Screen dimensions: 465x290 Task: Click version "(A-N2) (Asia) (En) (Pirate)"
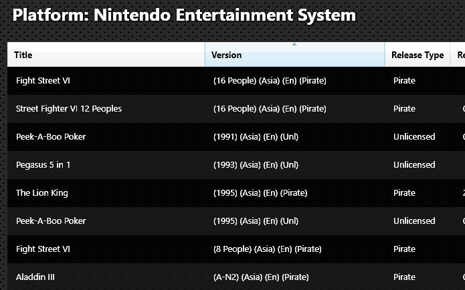(x=261, y=277)
